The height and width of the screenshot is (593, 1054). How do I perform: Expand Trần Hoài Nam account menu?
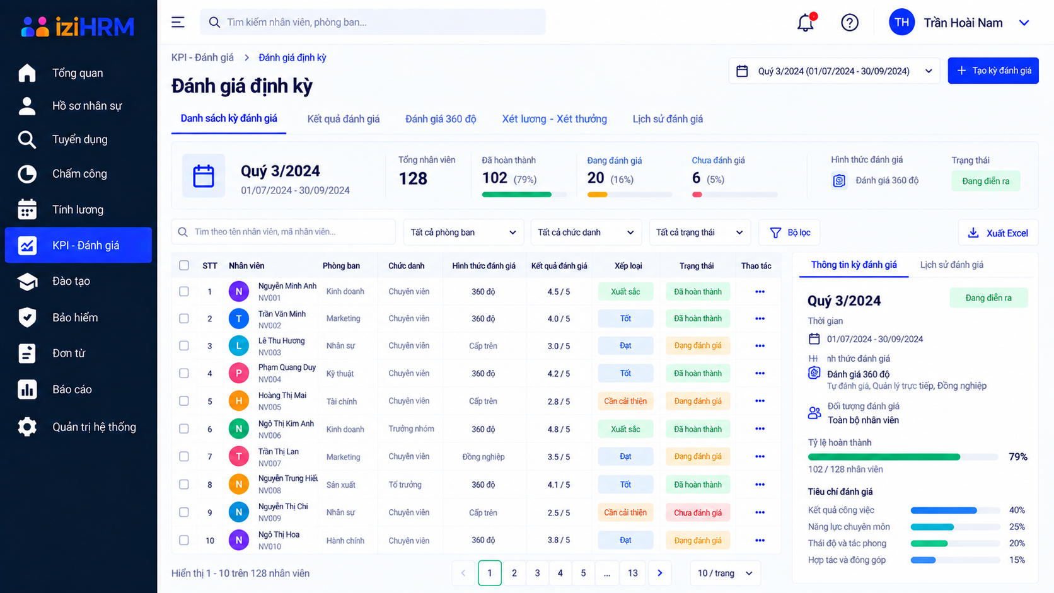(959, 23)
